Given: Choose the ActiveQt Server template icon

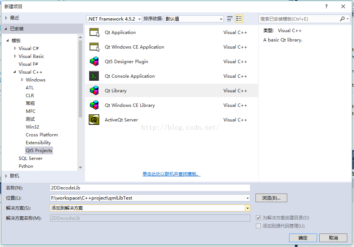Looking at the screenshot, I should [x=94, y=120].
